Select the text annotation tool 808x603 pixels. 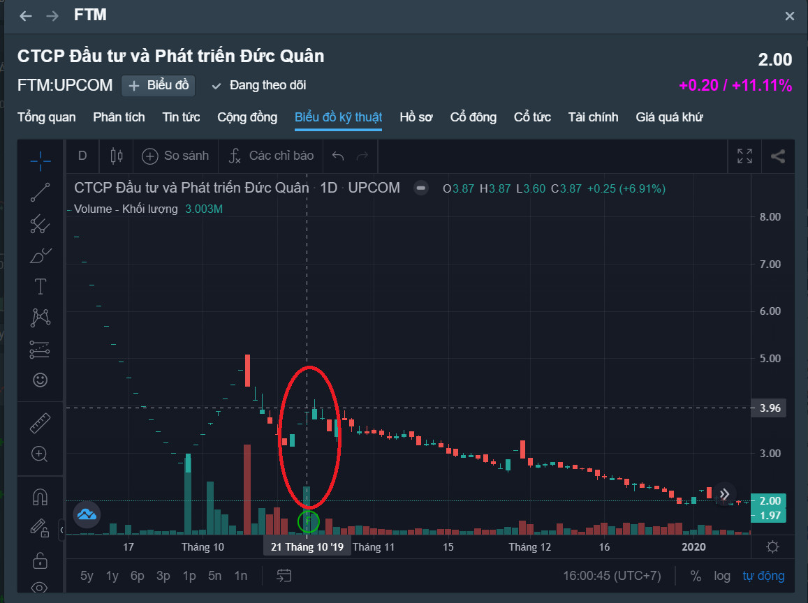coord(41,286)
